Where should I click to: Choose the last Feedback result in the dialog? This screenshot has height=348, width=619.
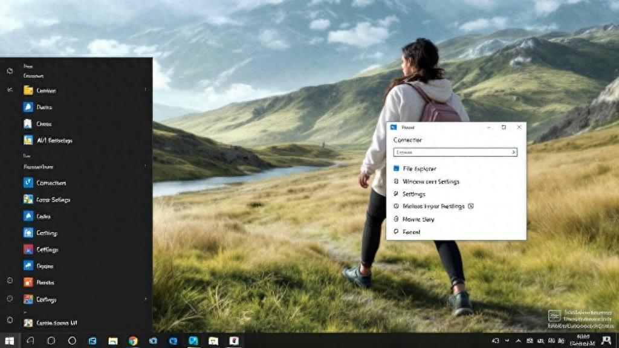click(412, 231)
